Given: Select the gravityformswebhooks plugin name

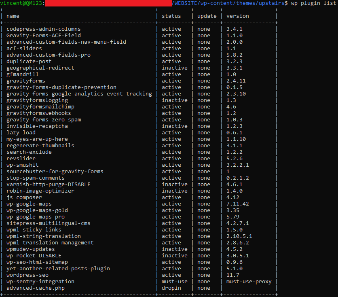Looking at the screenshot, I should [38, 113].
